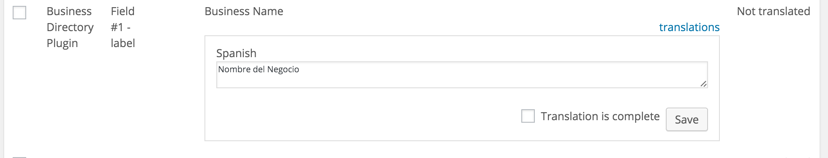Click the Business Directory Plugin domain cell

(70, 27)
